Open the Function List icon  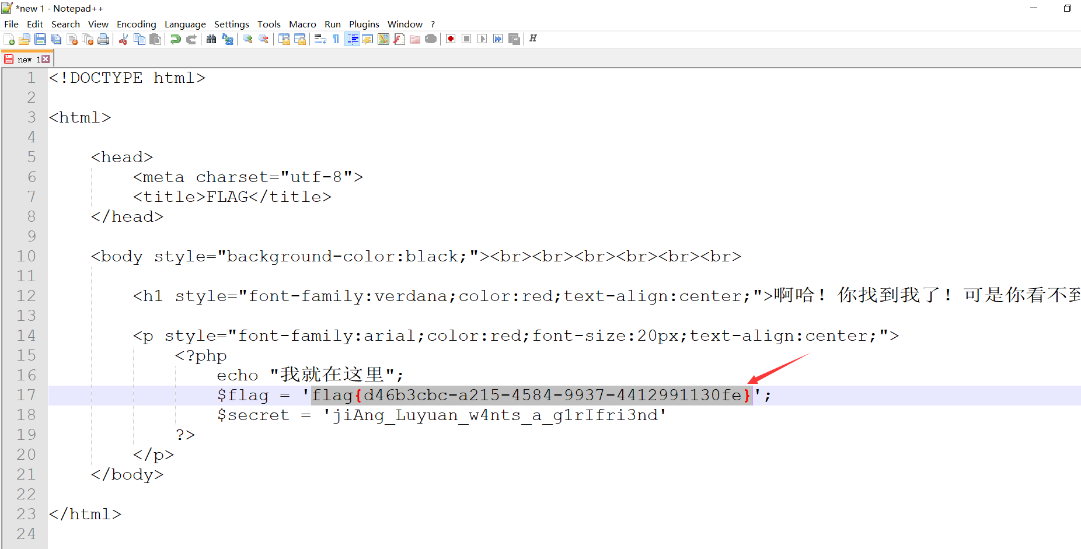pos(399,39)
